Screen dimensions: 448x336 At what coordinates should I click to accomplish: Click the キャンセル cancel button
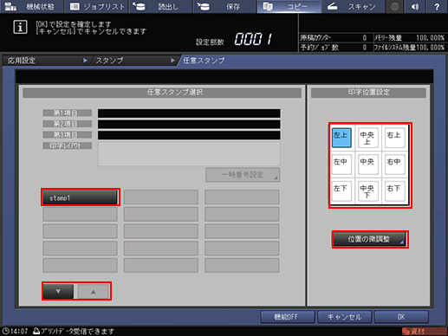point(344,317)
